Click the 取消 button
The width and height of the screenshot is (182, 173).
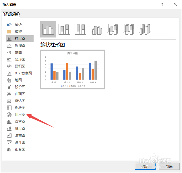coord(169,166)
